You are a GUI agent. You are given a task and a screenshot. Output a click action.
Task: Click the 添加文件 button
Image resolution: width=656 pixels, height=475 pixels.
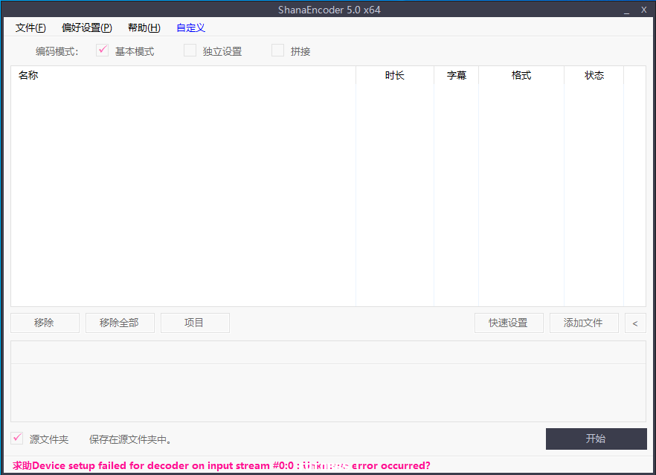[584, 323]
